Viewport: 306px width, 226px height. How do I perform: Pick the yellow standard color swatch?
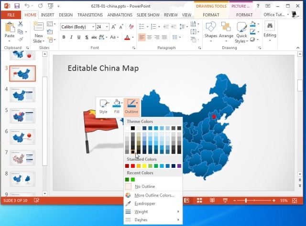144,166
